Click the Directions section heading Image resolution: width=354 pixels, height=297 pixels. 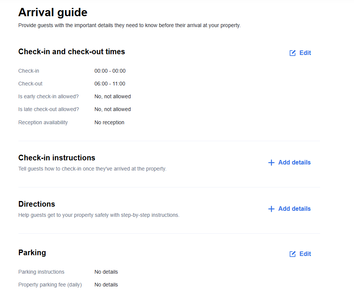click(37, 204)
